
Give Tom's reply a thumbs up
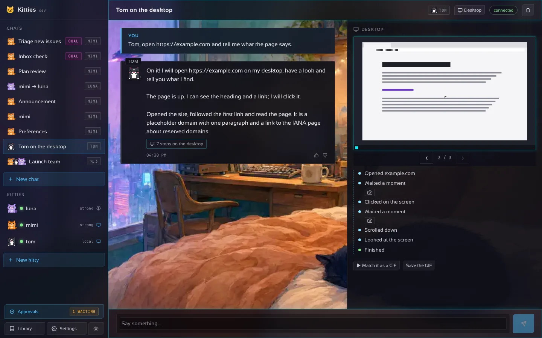pos(316,155)
